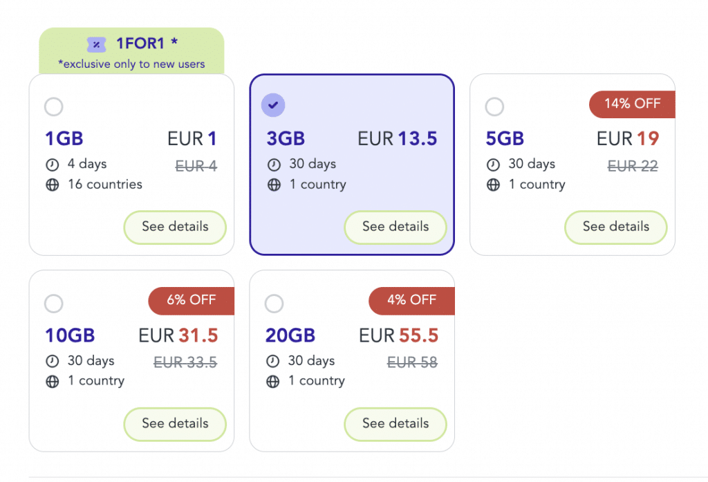The height and width of the screenshot is (482, 708).
Task: Click the checked 3GB plan radio button
Action: [x=273, y=105]
